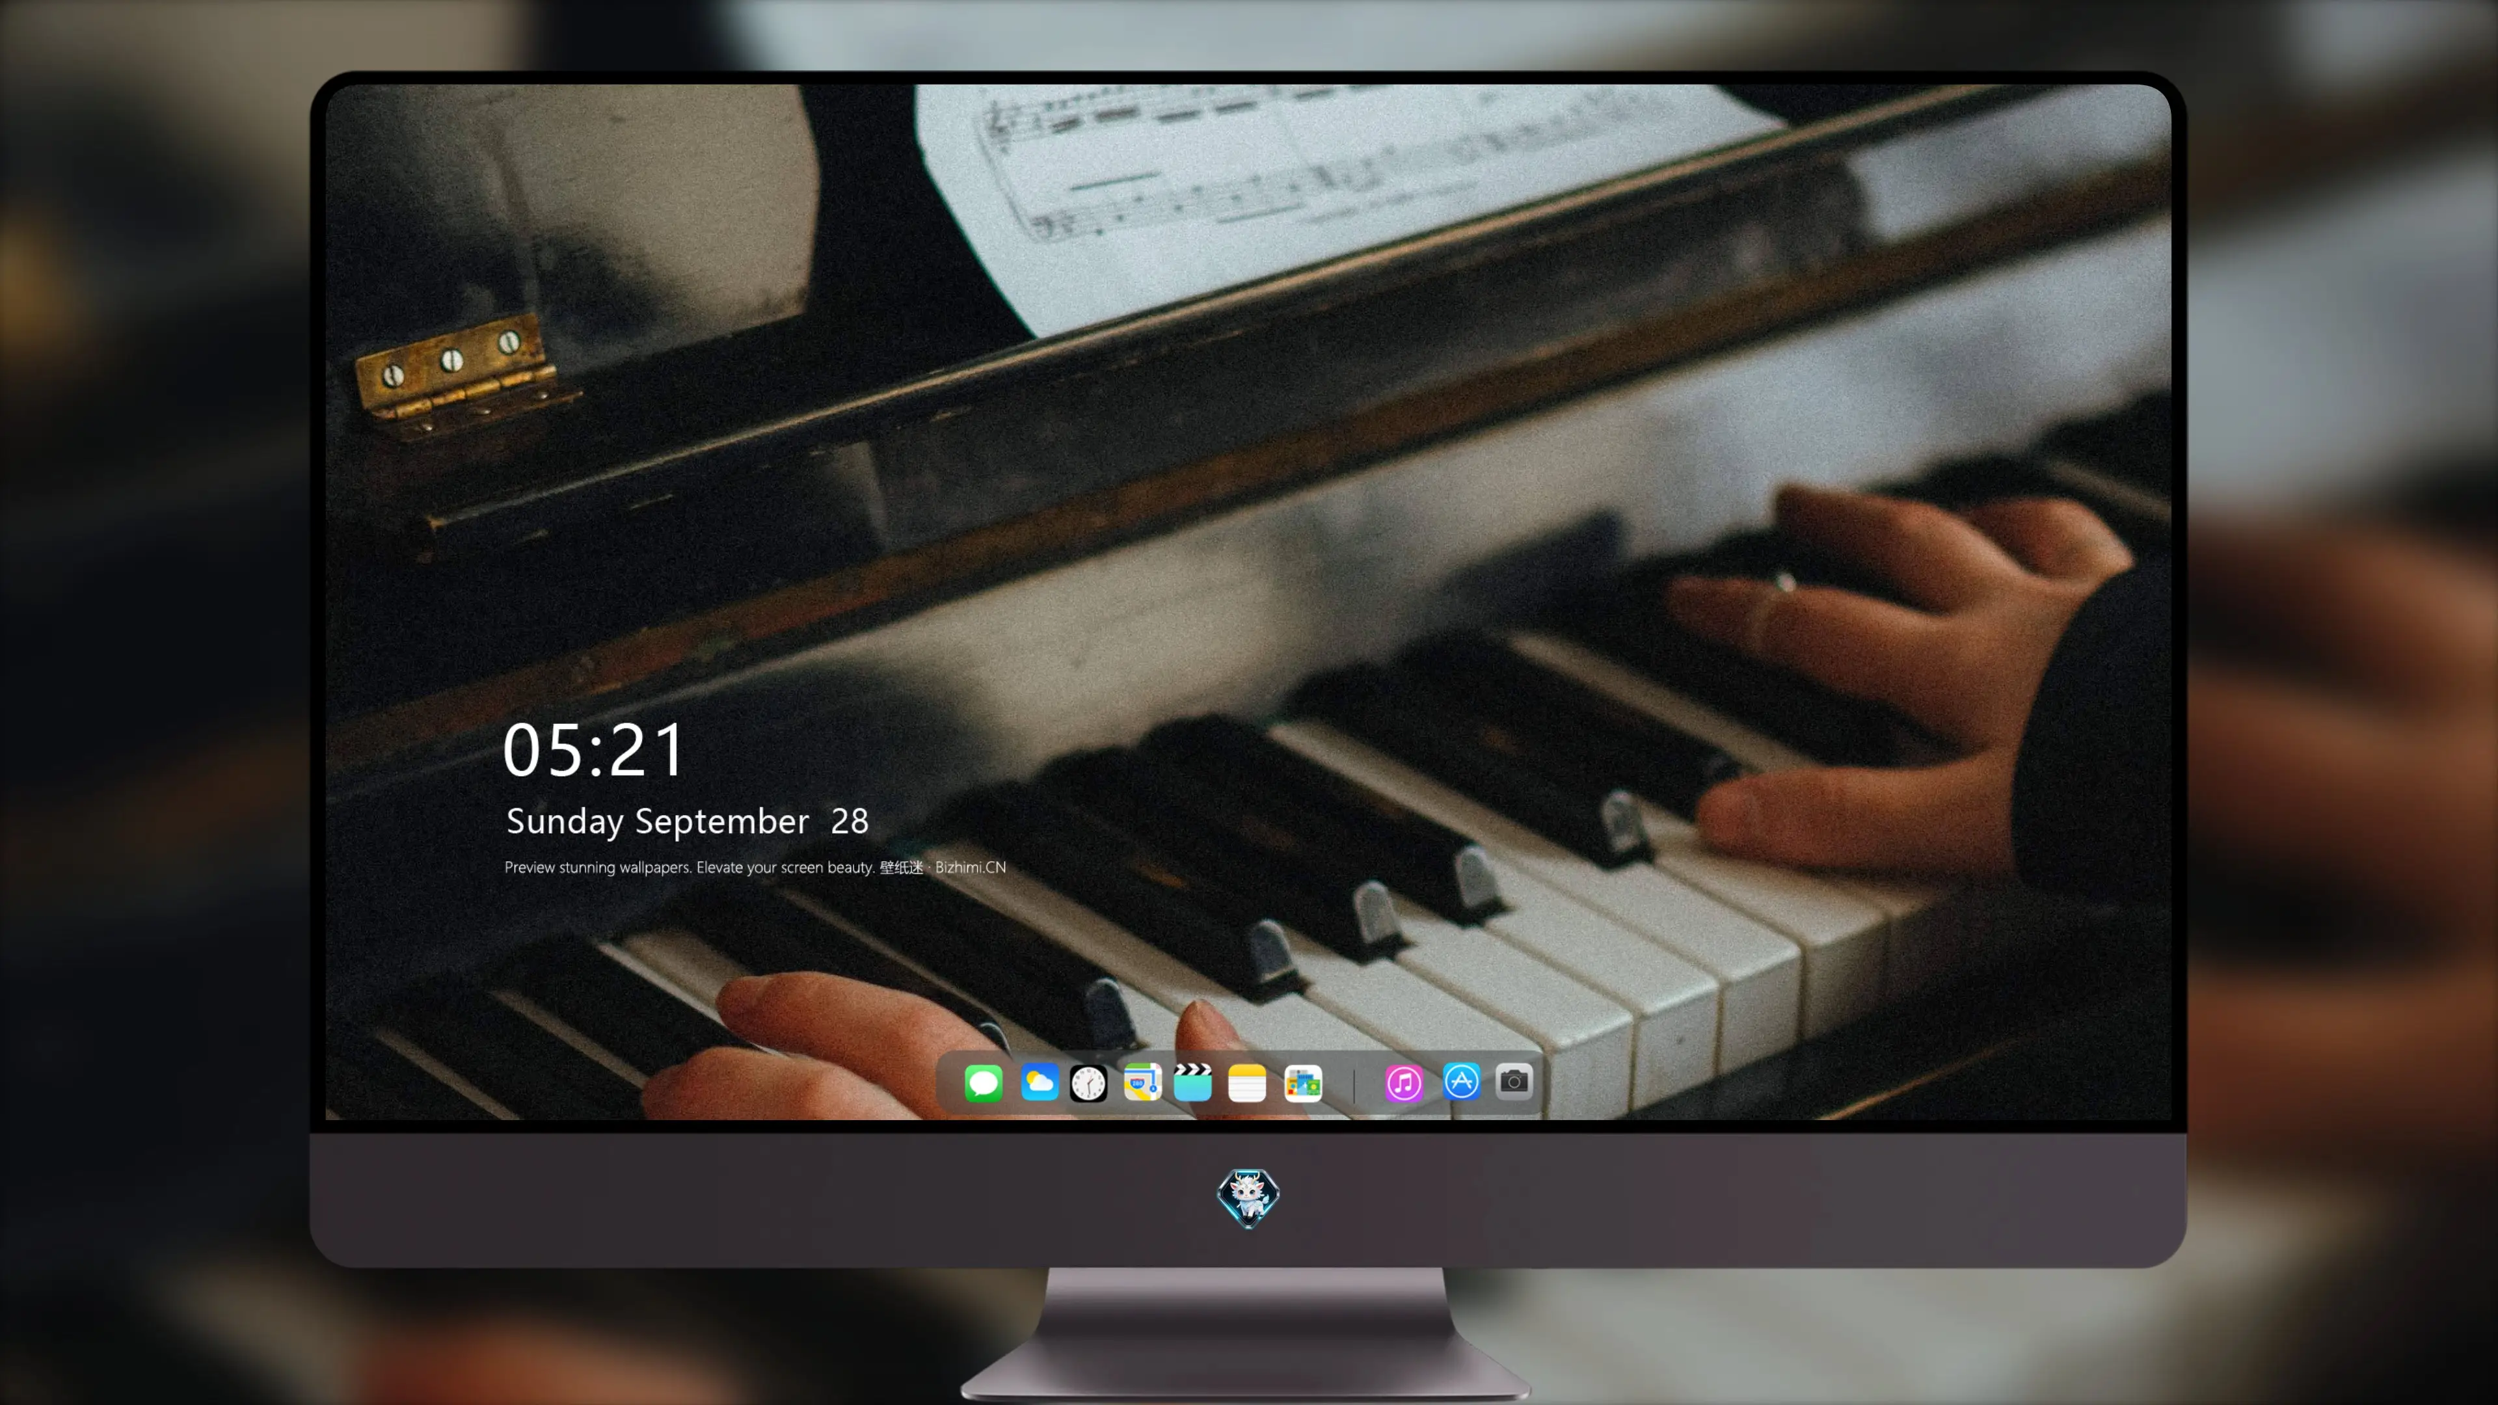Image resolution: width=2498 pixels, height=1405 pixels.
Task: Click the 'Preview stunning wallpapers' tagline text
Action: (755, 867)
